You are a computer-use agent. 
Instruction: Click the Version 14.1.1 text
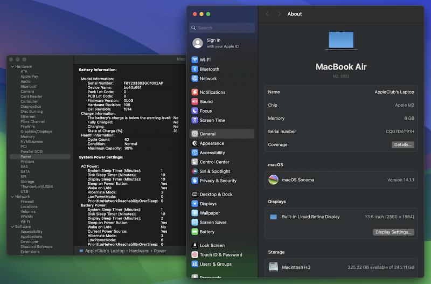click(400, 180)
